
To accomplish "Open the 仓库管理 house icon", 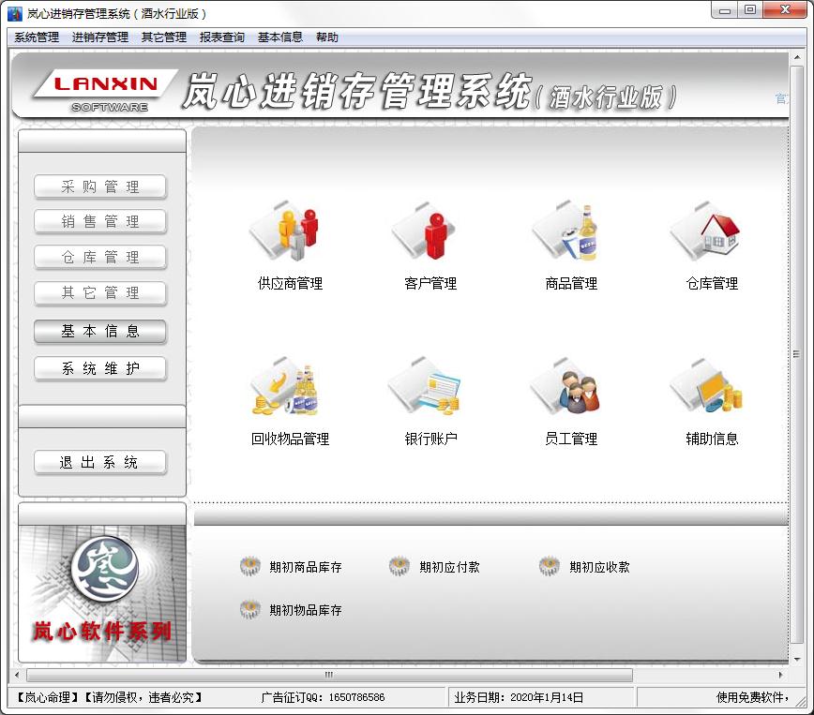I will click(x=706, y=231).
